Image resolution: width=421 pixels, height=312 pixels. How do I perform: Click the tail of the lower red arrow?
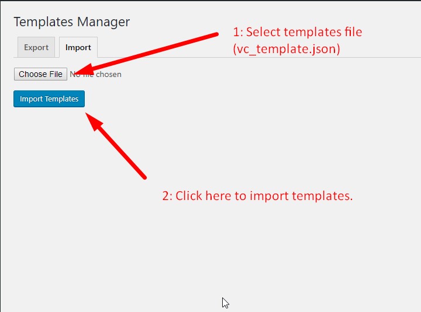coord(143,176)
